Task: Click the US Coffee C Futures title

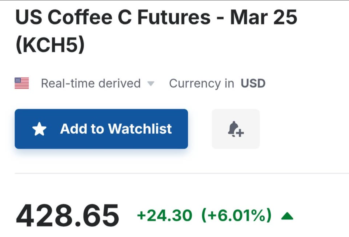Action: click(x=113, y=17)
